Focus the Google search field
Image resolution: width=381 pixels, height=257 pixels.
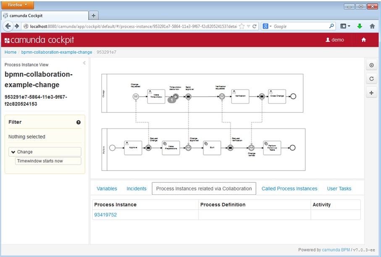[301, 26]
